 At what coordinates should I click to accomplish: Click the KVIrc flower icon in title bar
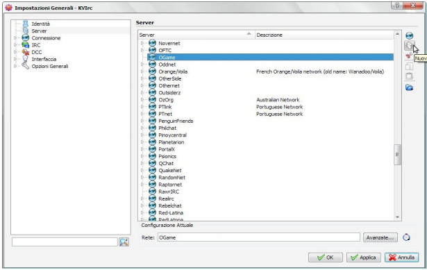9,8
